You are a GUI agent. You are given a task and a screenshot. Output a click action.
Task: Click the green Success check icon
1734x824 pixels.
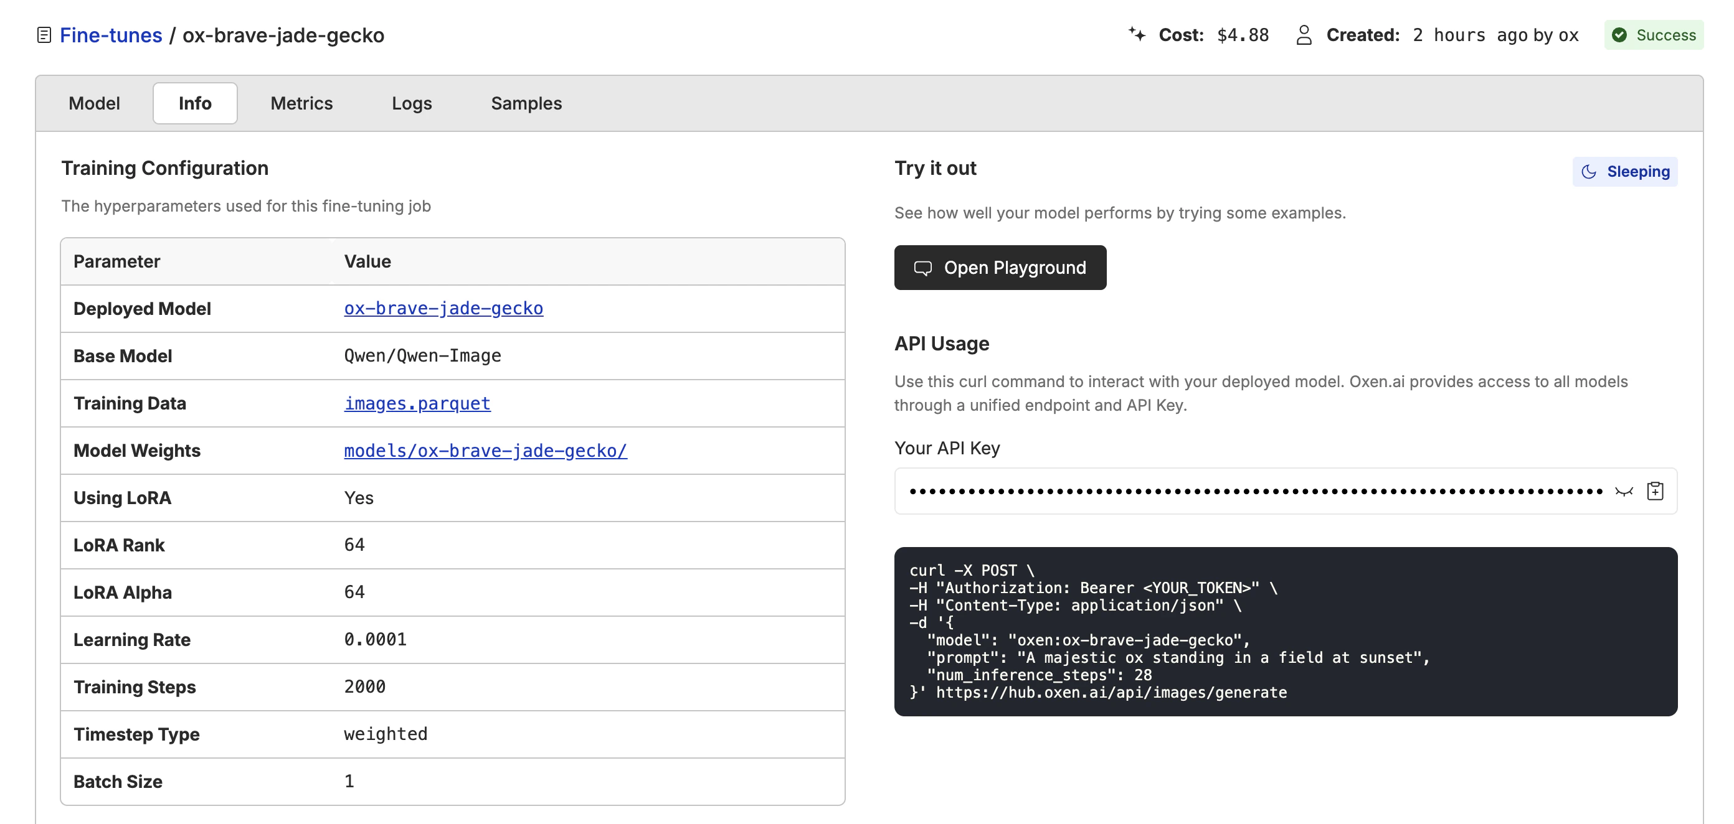tap(1619, 35)
